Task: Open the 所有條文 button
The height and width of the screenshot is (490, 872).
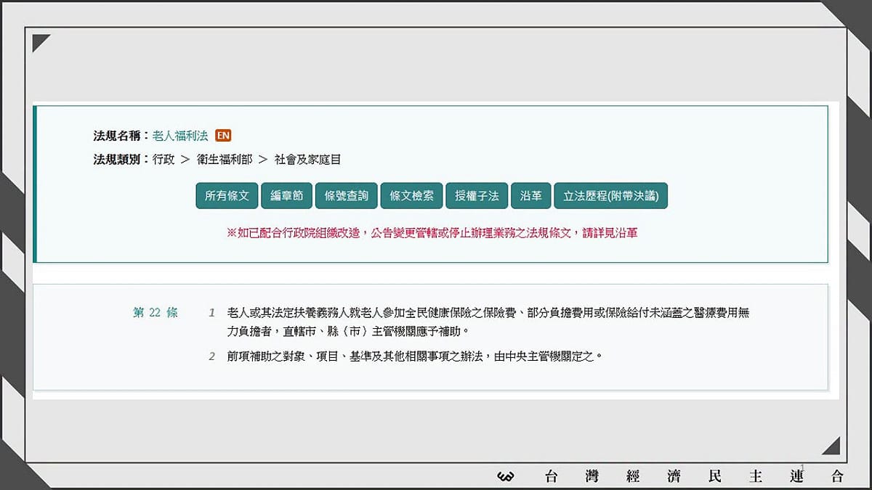Action: 227,196
